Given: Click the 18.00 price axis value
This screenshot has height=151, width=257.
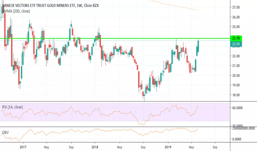Looking at the screenshot, I should 236,95.
